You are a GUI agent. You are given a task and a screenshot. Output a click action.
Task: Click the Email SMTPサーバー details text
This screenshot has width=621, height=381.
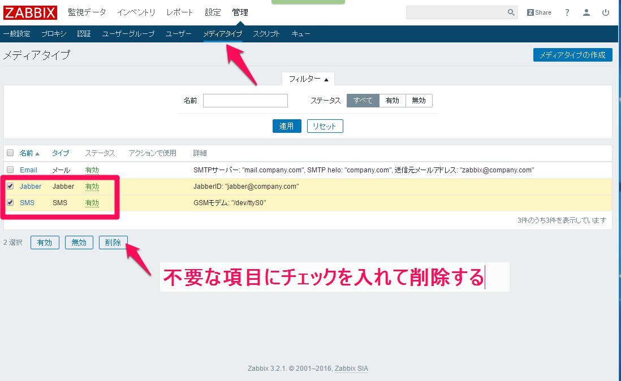tap(364, 170)
